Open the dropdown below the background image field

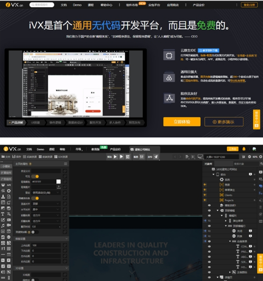pos(46,193)
